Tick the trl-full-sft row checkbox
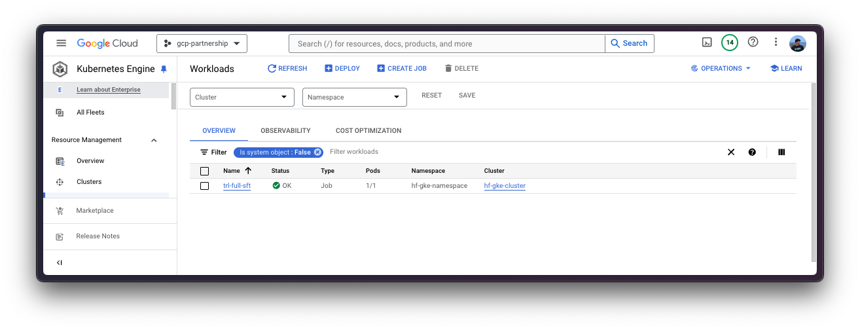The width and height of the screenshot is (860, 330). [x=204, y=186]
